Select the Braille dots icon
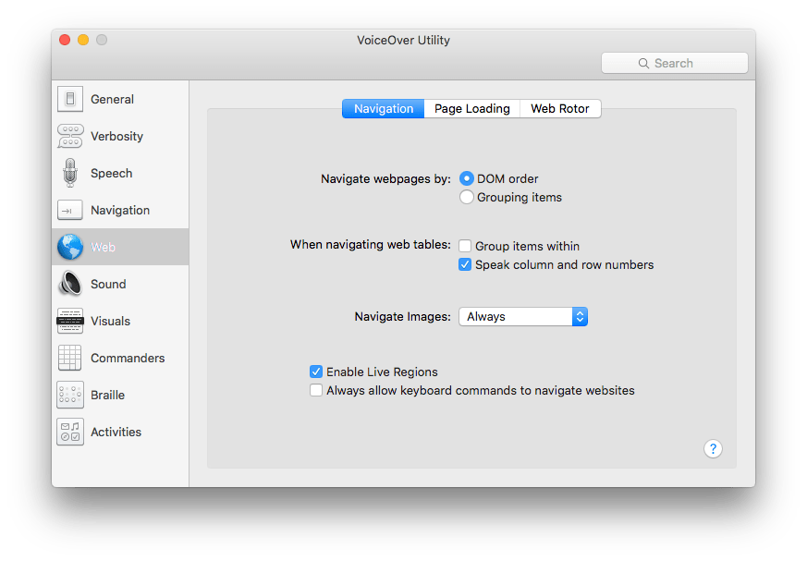The width and height of the screenshot is (807, 561). click(70, 395)
